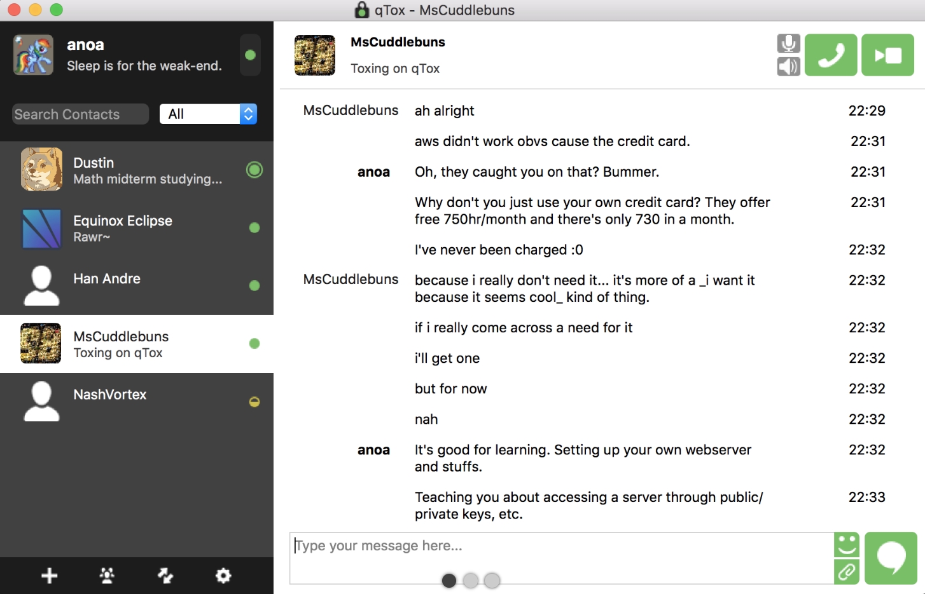Click Equinox Eclipse's online status dot

pyautogui.click(x=254, y=227)
